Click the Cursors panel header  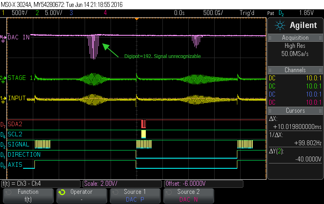295,110
